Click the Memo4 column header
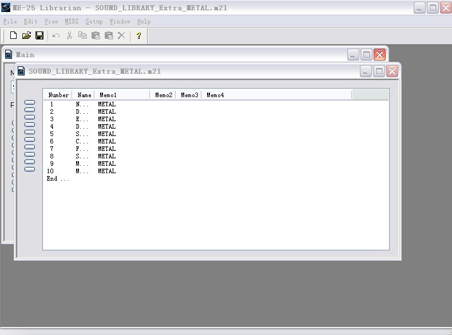 tap(215, 95)
